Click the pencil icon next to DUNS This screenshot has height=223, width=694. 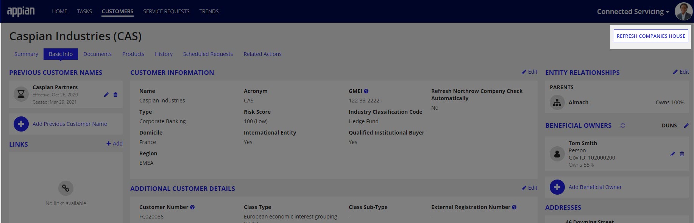coord(686,125)
